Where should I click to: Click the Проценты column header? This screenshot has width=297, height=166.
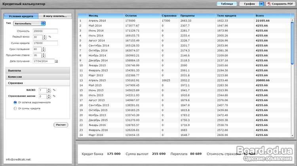(x=197, y=16)
